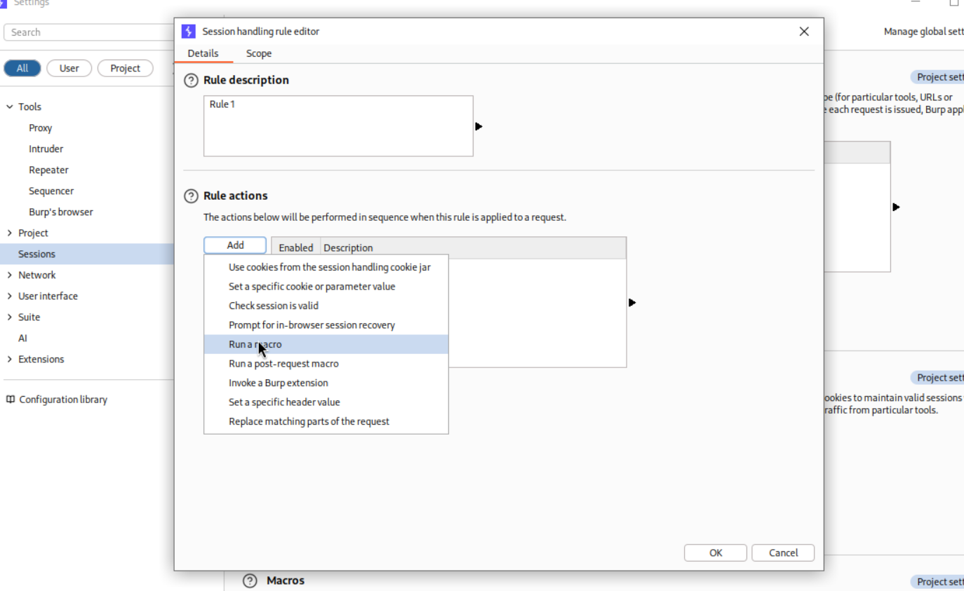Image resolution: width=964 pixels, height=591 pixels.
Task: Cancel the rule editor dialog
Action: [782, 553]
